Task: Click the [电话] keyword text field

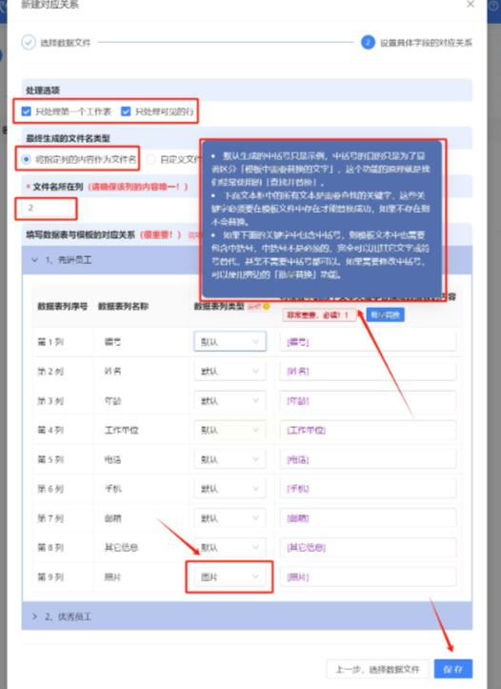Action: click(x=368, y=459)
